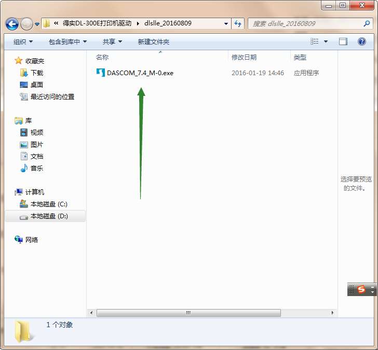Click the 1 个对象 status text
The width and height of the screenshot is (378, 350).
click(x=59, y=325)
